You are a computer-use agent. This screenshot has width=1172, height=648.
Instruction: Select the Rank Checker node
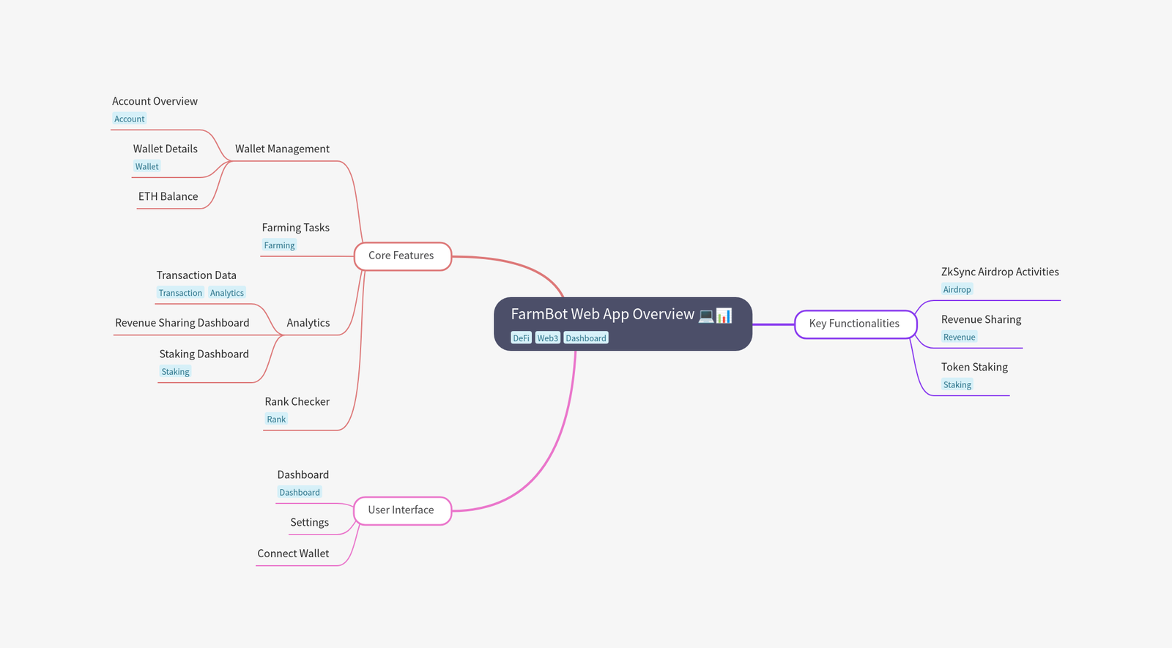(297, 402)
